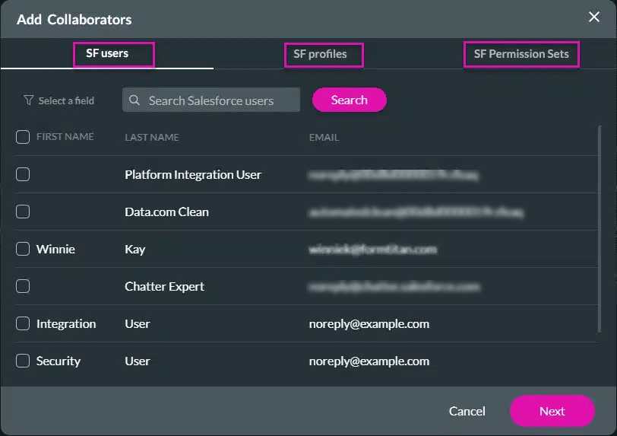Click the EMAIL column header
This screenshot has width=617, height=436.
click(324, 137)
